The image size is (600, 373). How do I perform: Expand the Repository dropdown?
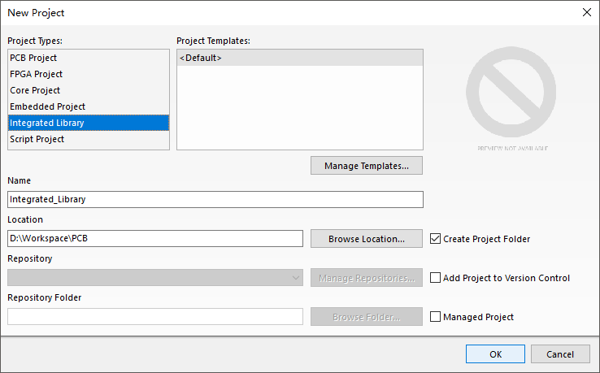[294, 278]
